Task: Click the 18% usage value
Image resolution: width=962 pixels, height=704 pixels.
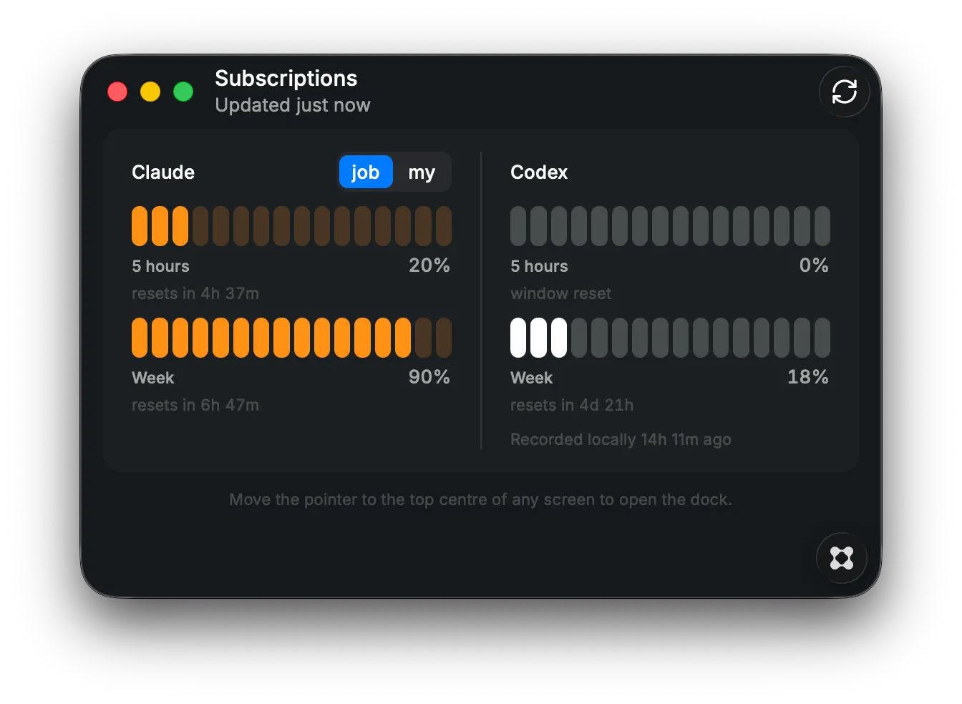Action: pos(808,377)
